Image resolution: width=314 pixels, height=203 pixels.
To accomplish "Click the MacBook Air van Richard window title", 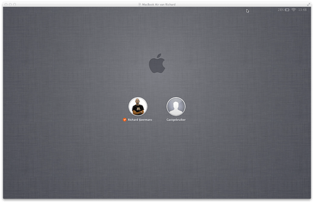I will click(x=159, y=4).
